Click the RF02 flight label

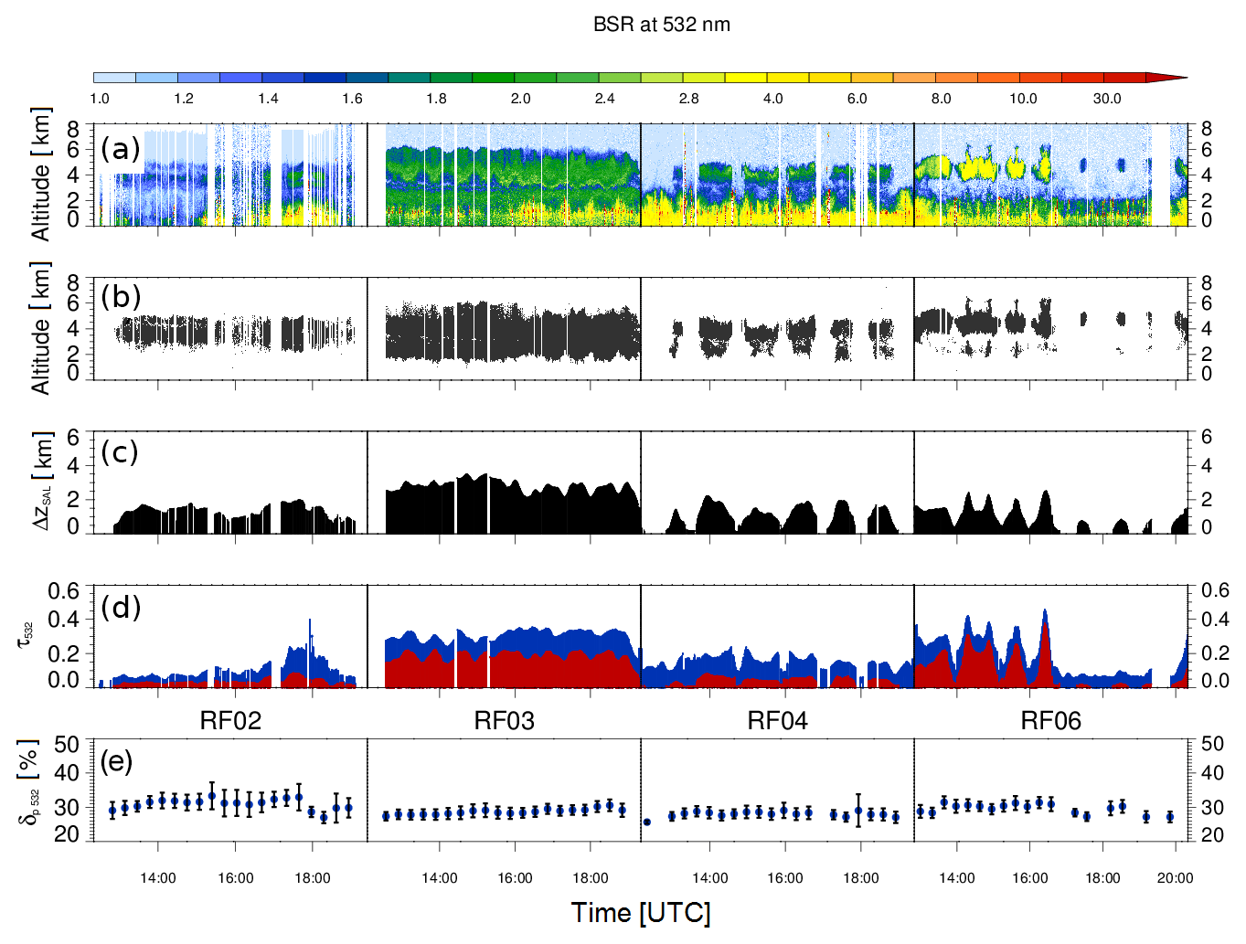(230, 721)
